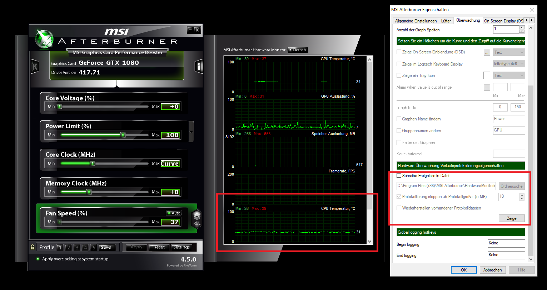Viewport: 547px width, 290px height.
Task: Save the current profile
Action: [x=106, y=247]
